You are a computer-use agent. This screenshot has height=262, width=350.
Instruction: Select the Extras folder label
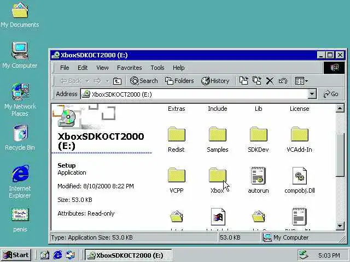(x=177, y=109)
